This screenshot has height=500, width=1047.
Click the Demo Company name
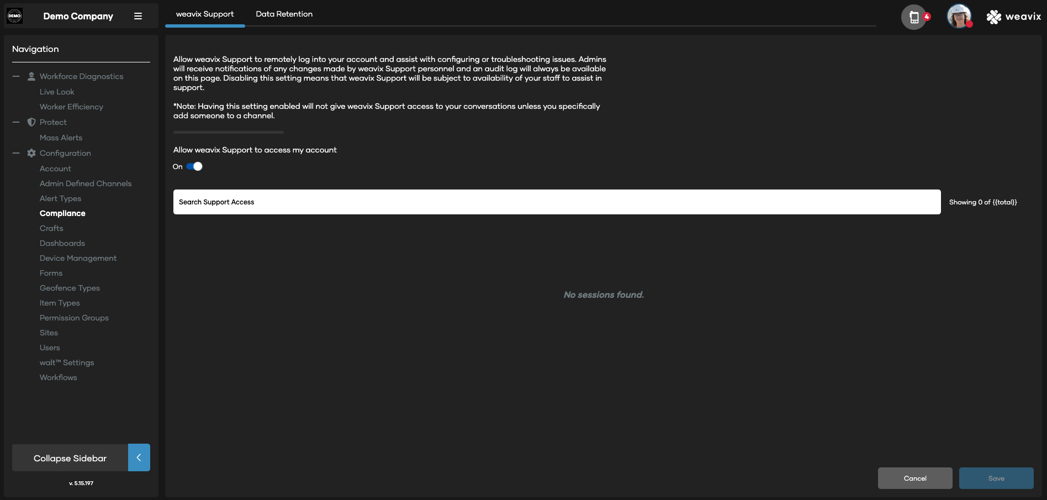(78, 17)
